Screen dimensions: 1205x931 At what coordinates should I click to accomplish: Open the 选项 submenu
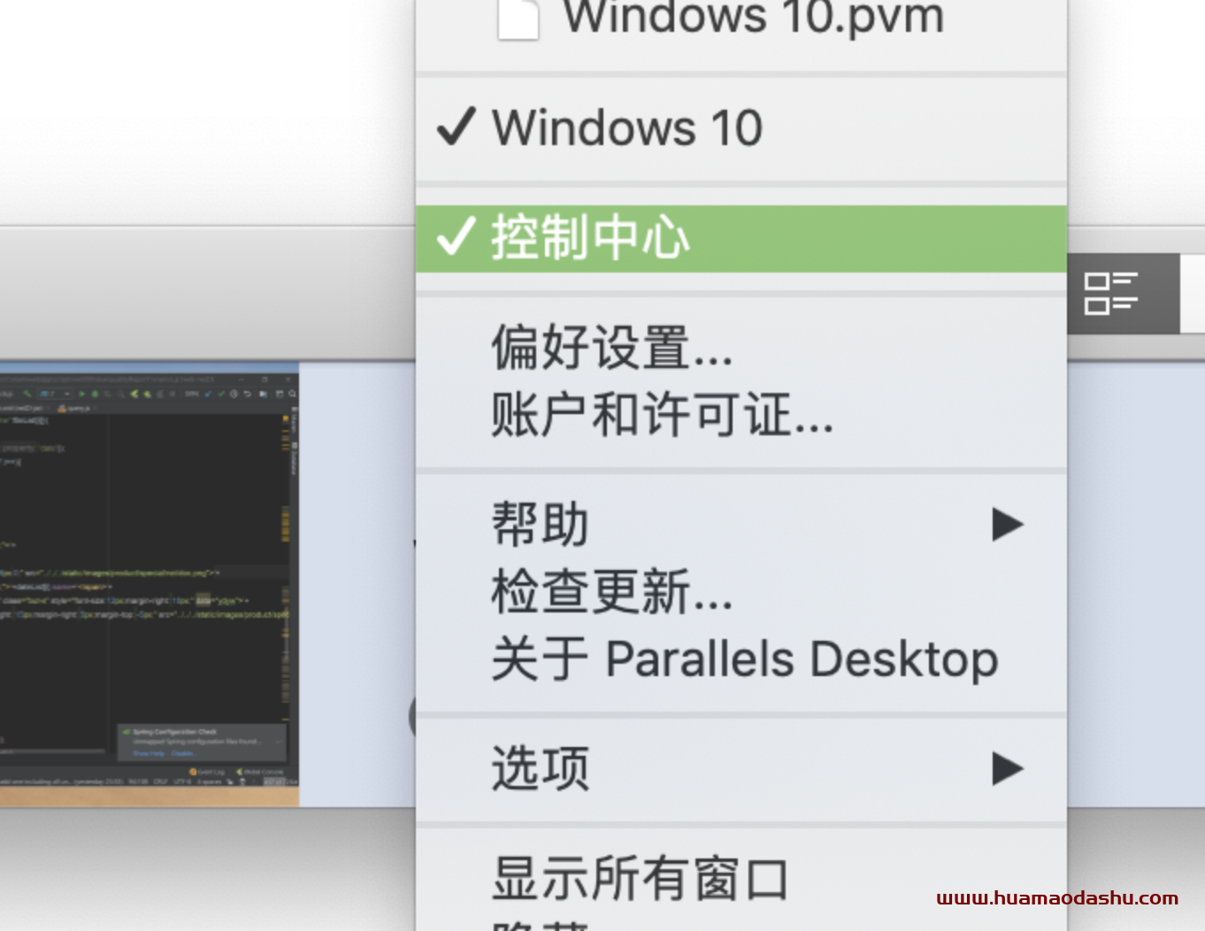(x=741, y=768)
